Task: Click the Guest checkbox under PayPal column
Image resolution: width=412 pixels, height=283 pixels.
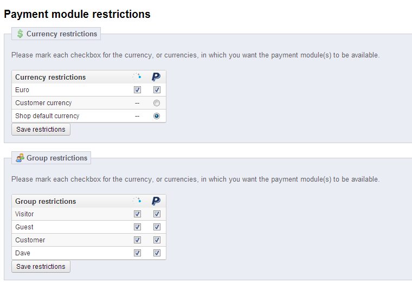Action: point(157,227)
